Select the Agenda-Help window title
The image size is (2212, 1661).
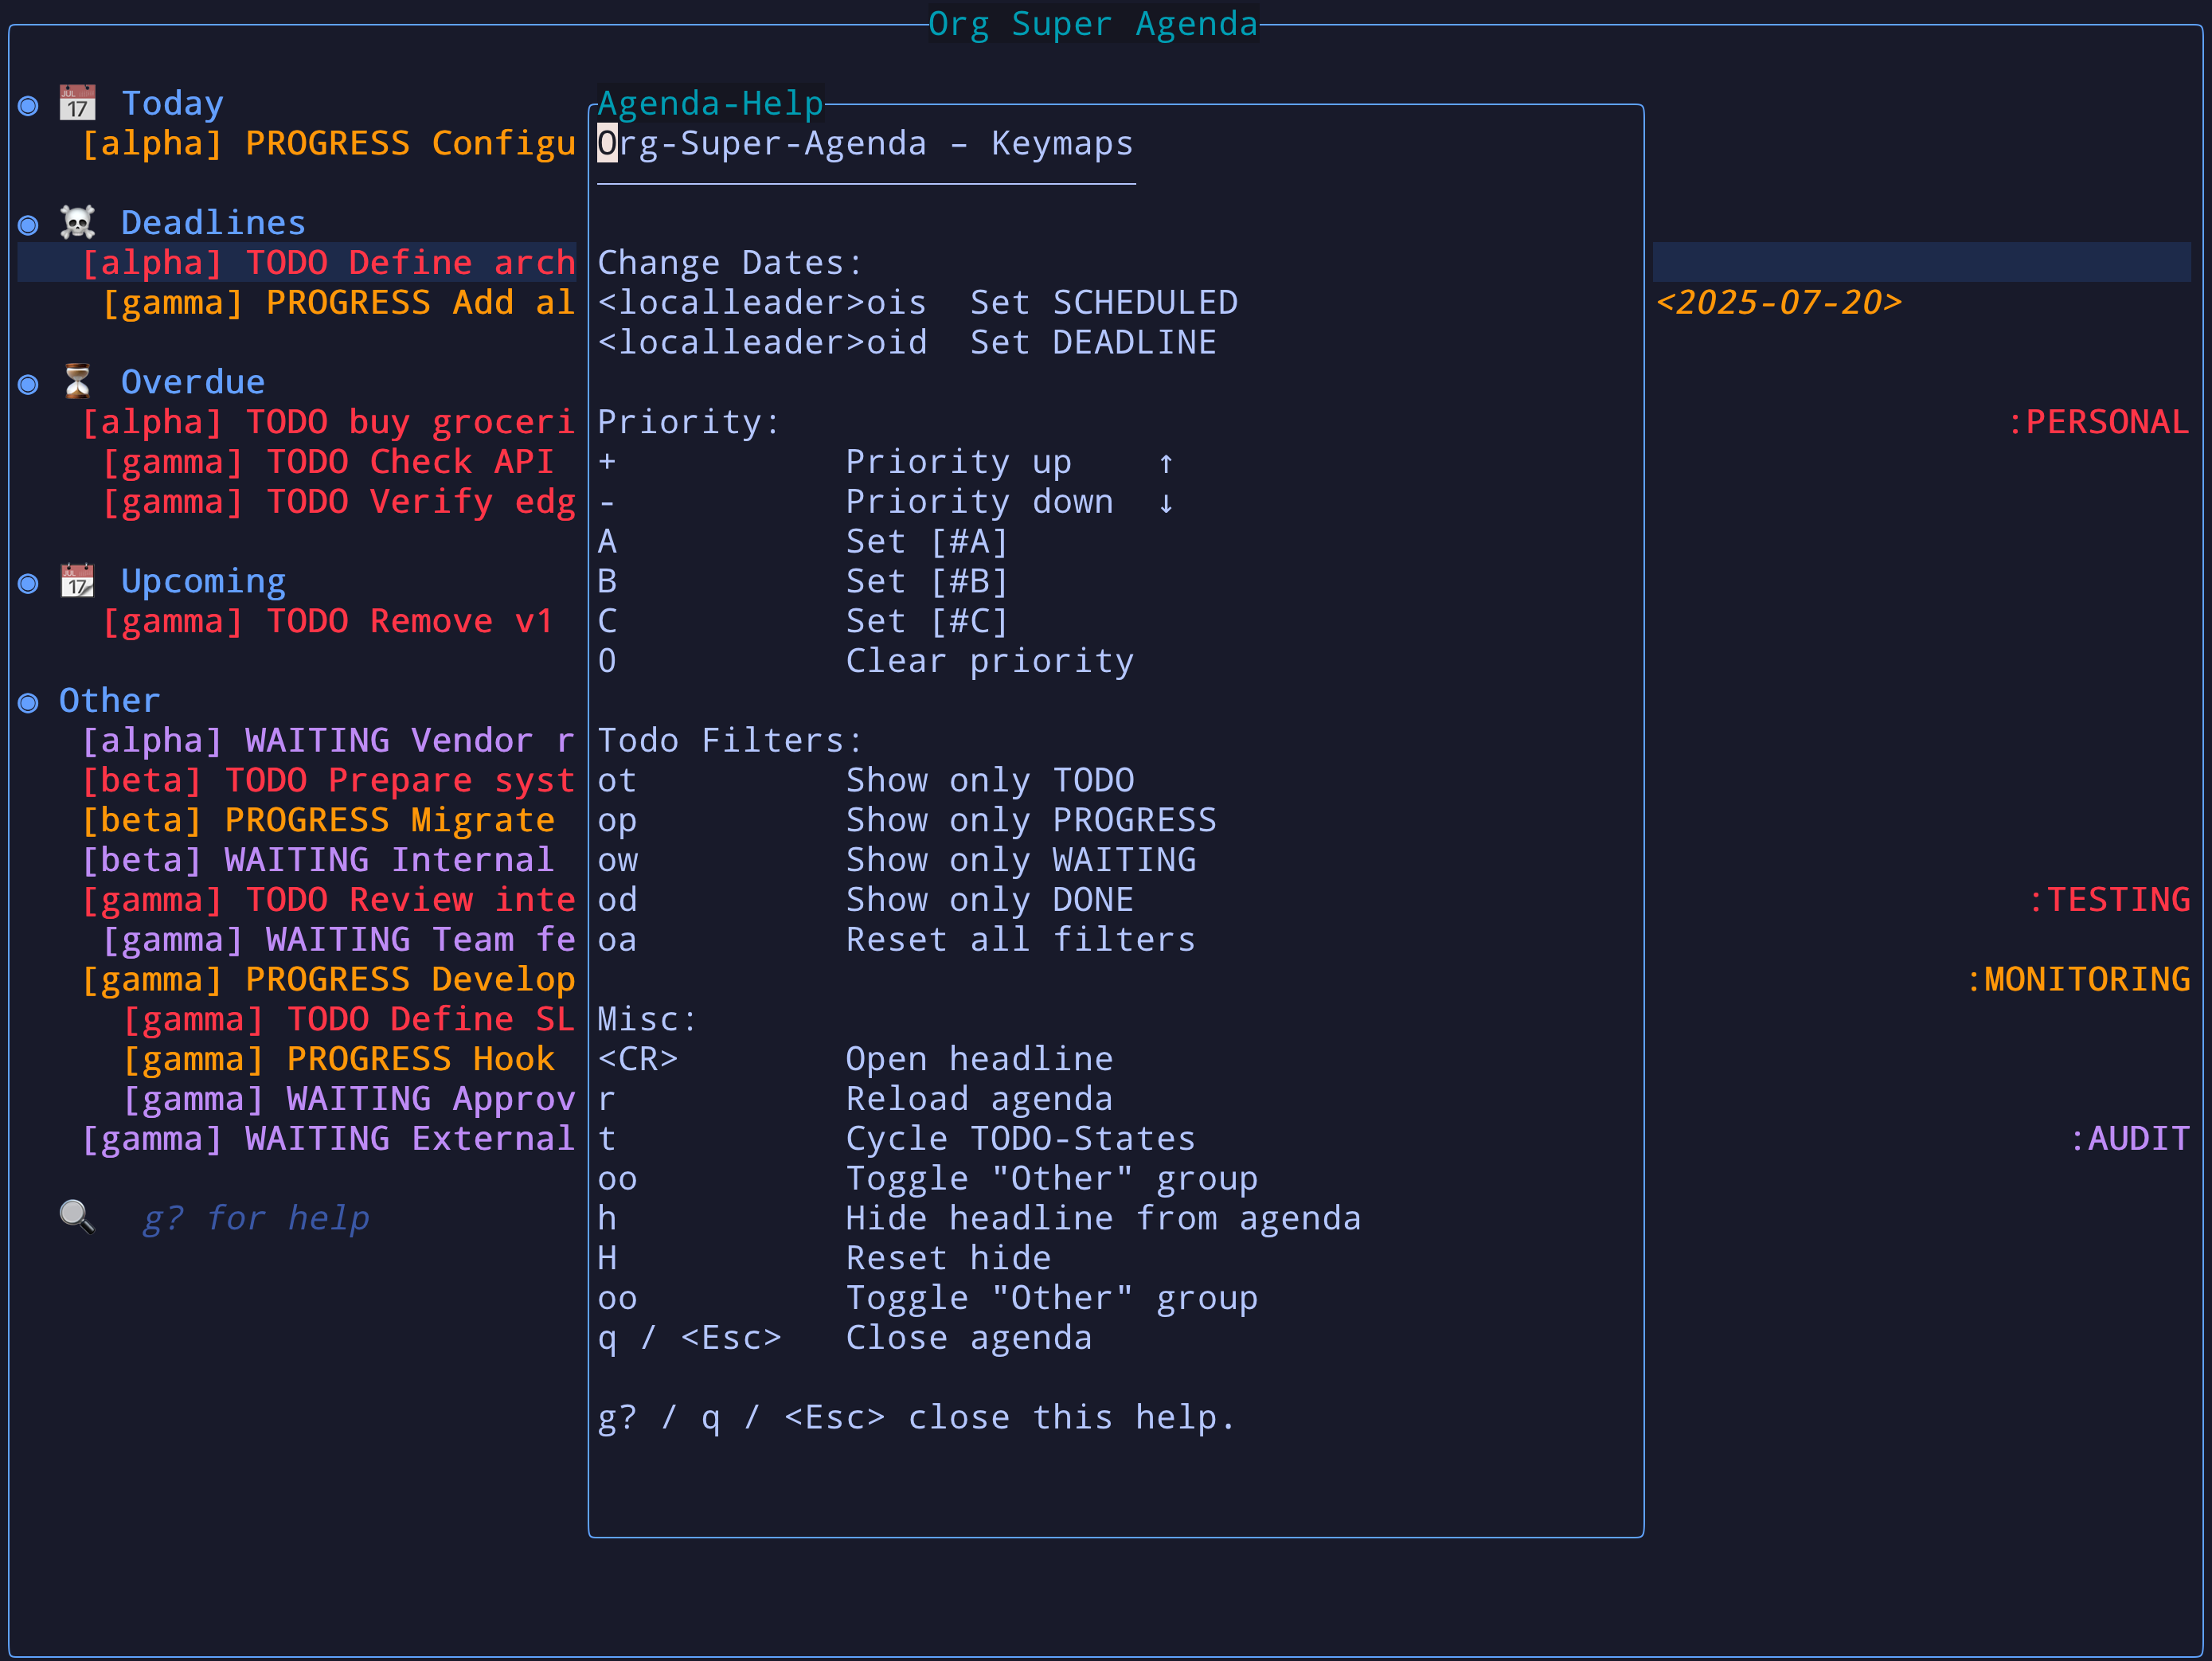click(710, 103)
